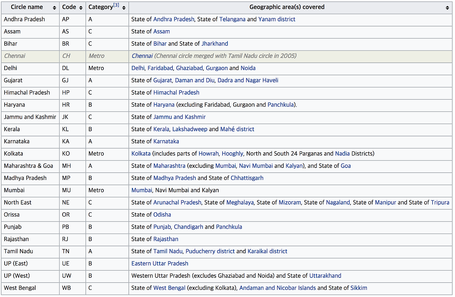455x297 pixels.
Task: Open the Panchkula link in the Haryana row
Action: tap(281, 105)
